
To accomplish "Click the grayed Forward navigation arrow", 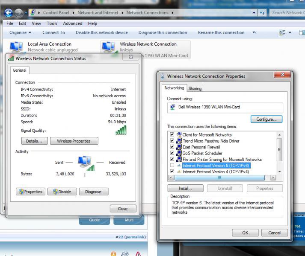I will pos(19,13).
